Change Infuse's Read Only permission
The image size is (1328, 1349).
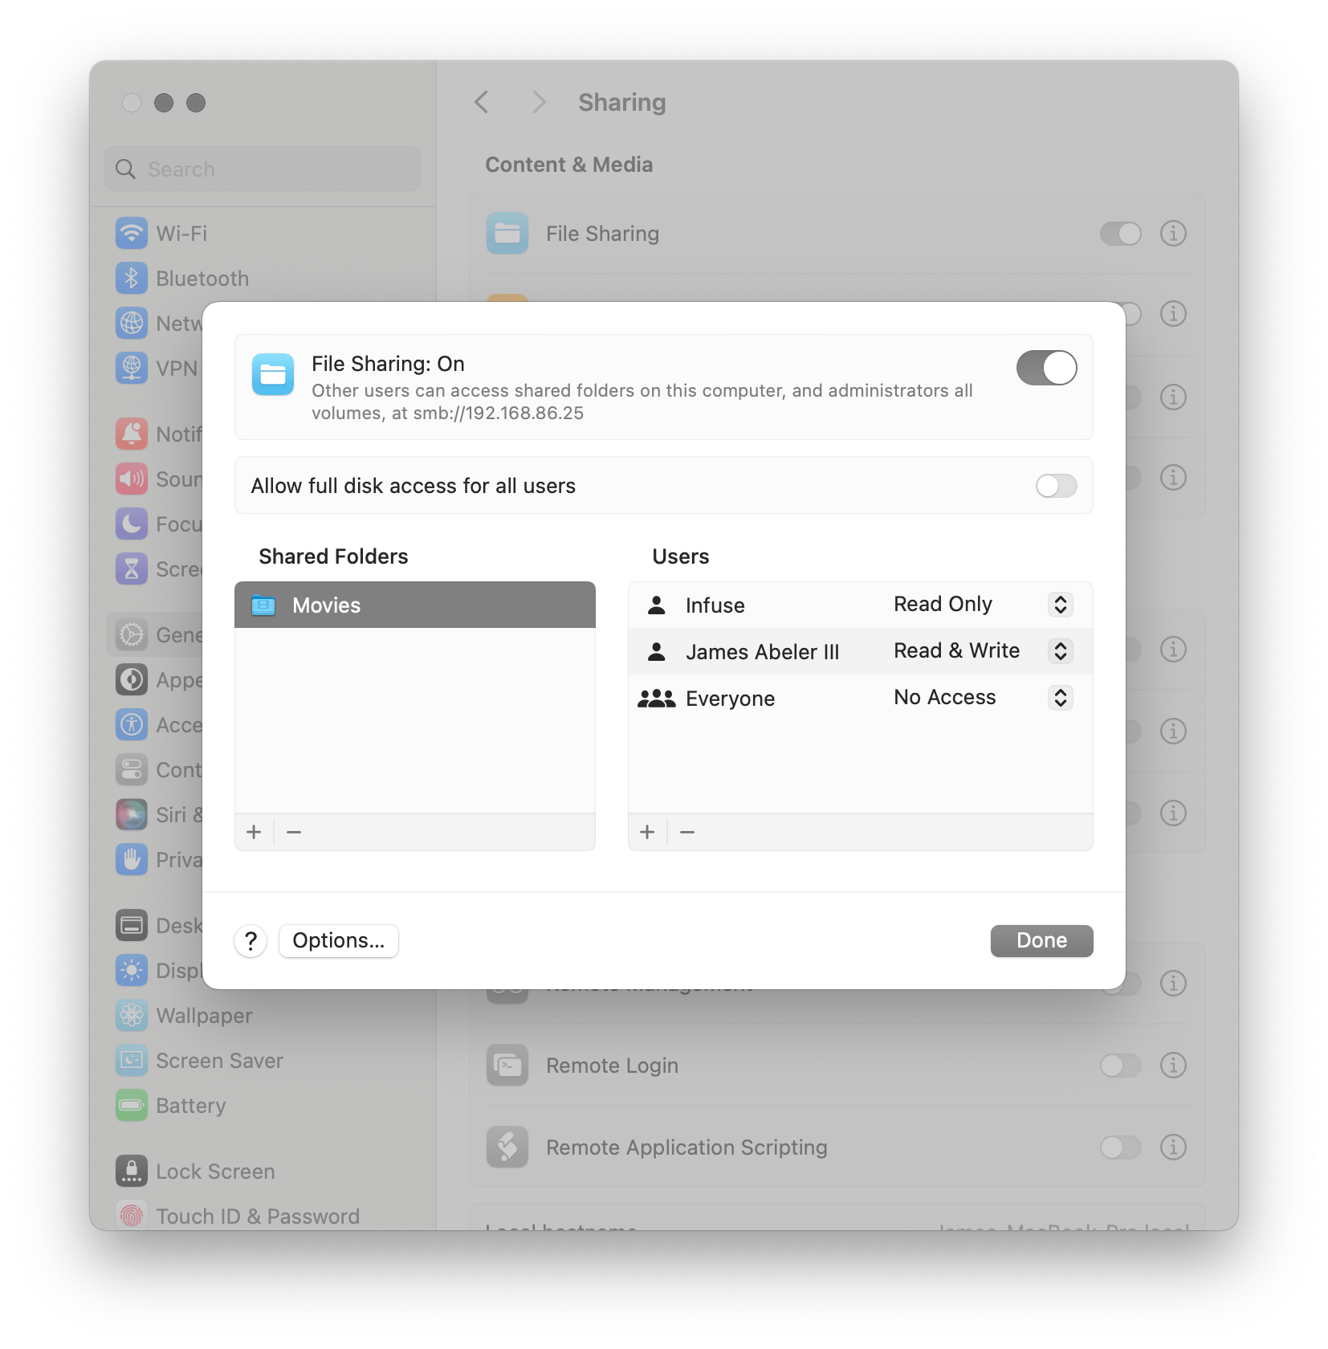pos(1060,605)
